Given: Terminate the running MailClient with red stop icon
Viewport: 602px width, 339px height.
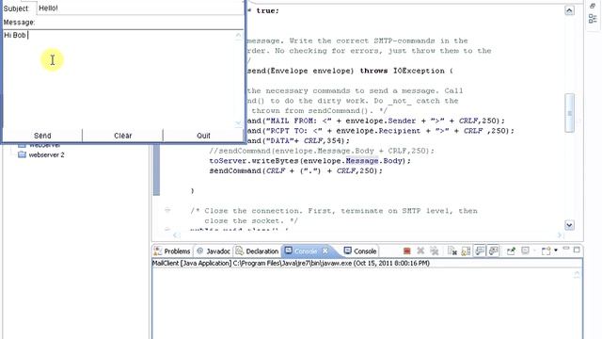Looking at the screenshot, I should (x=407, y=251).
